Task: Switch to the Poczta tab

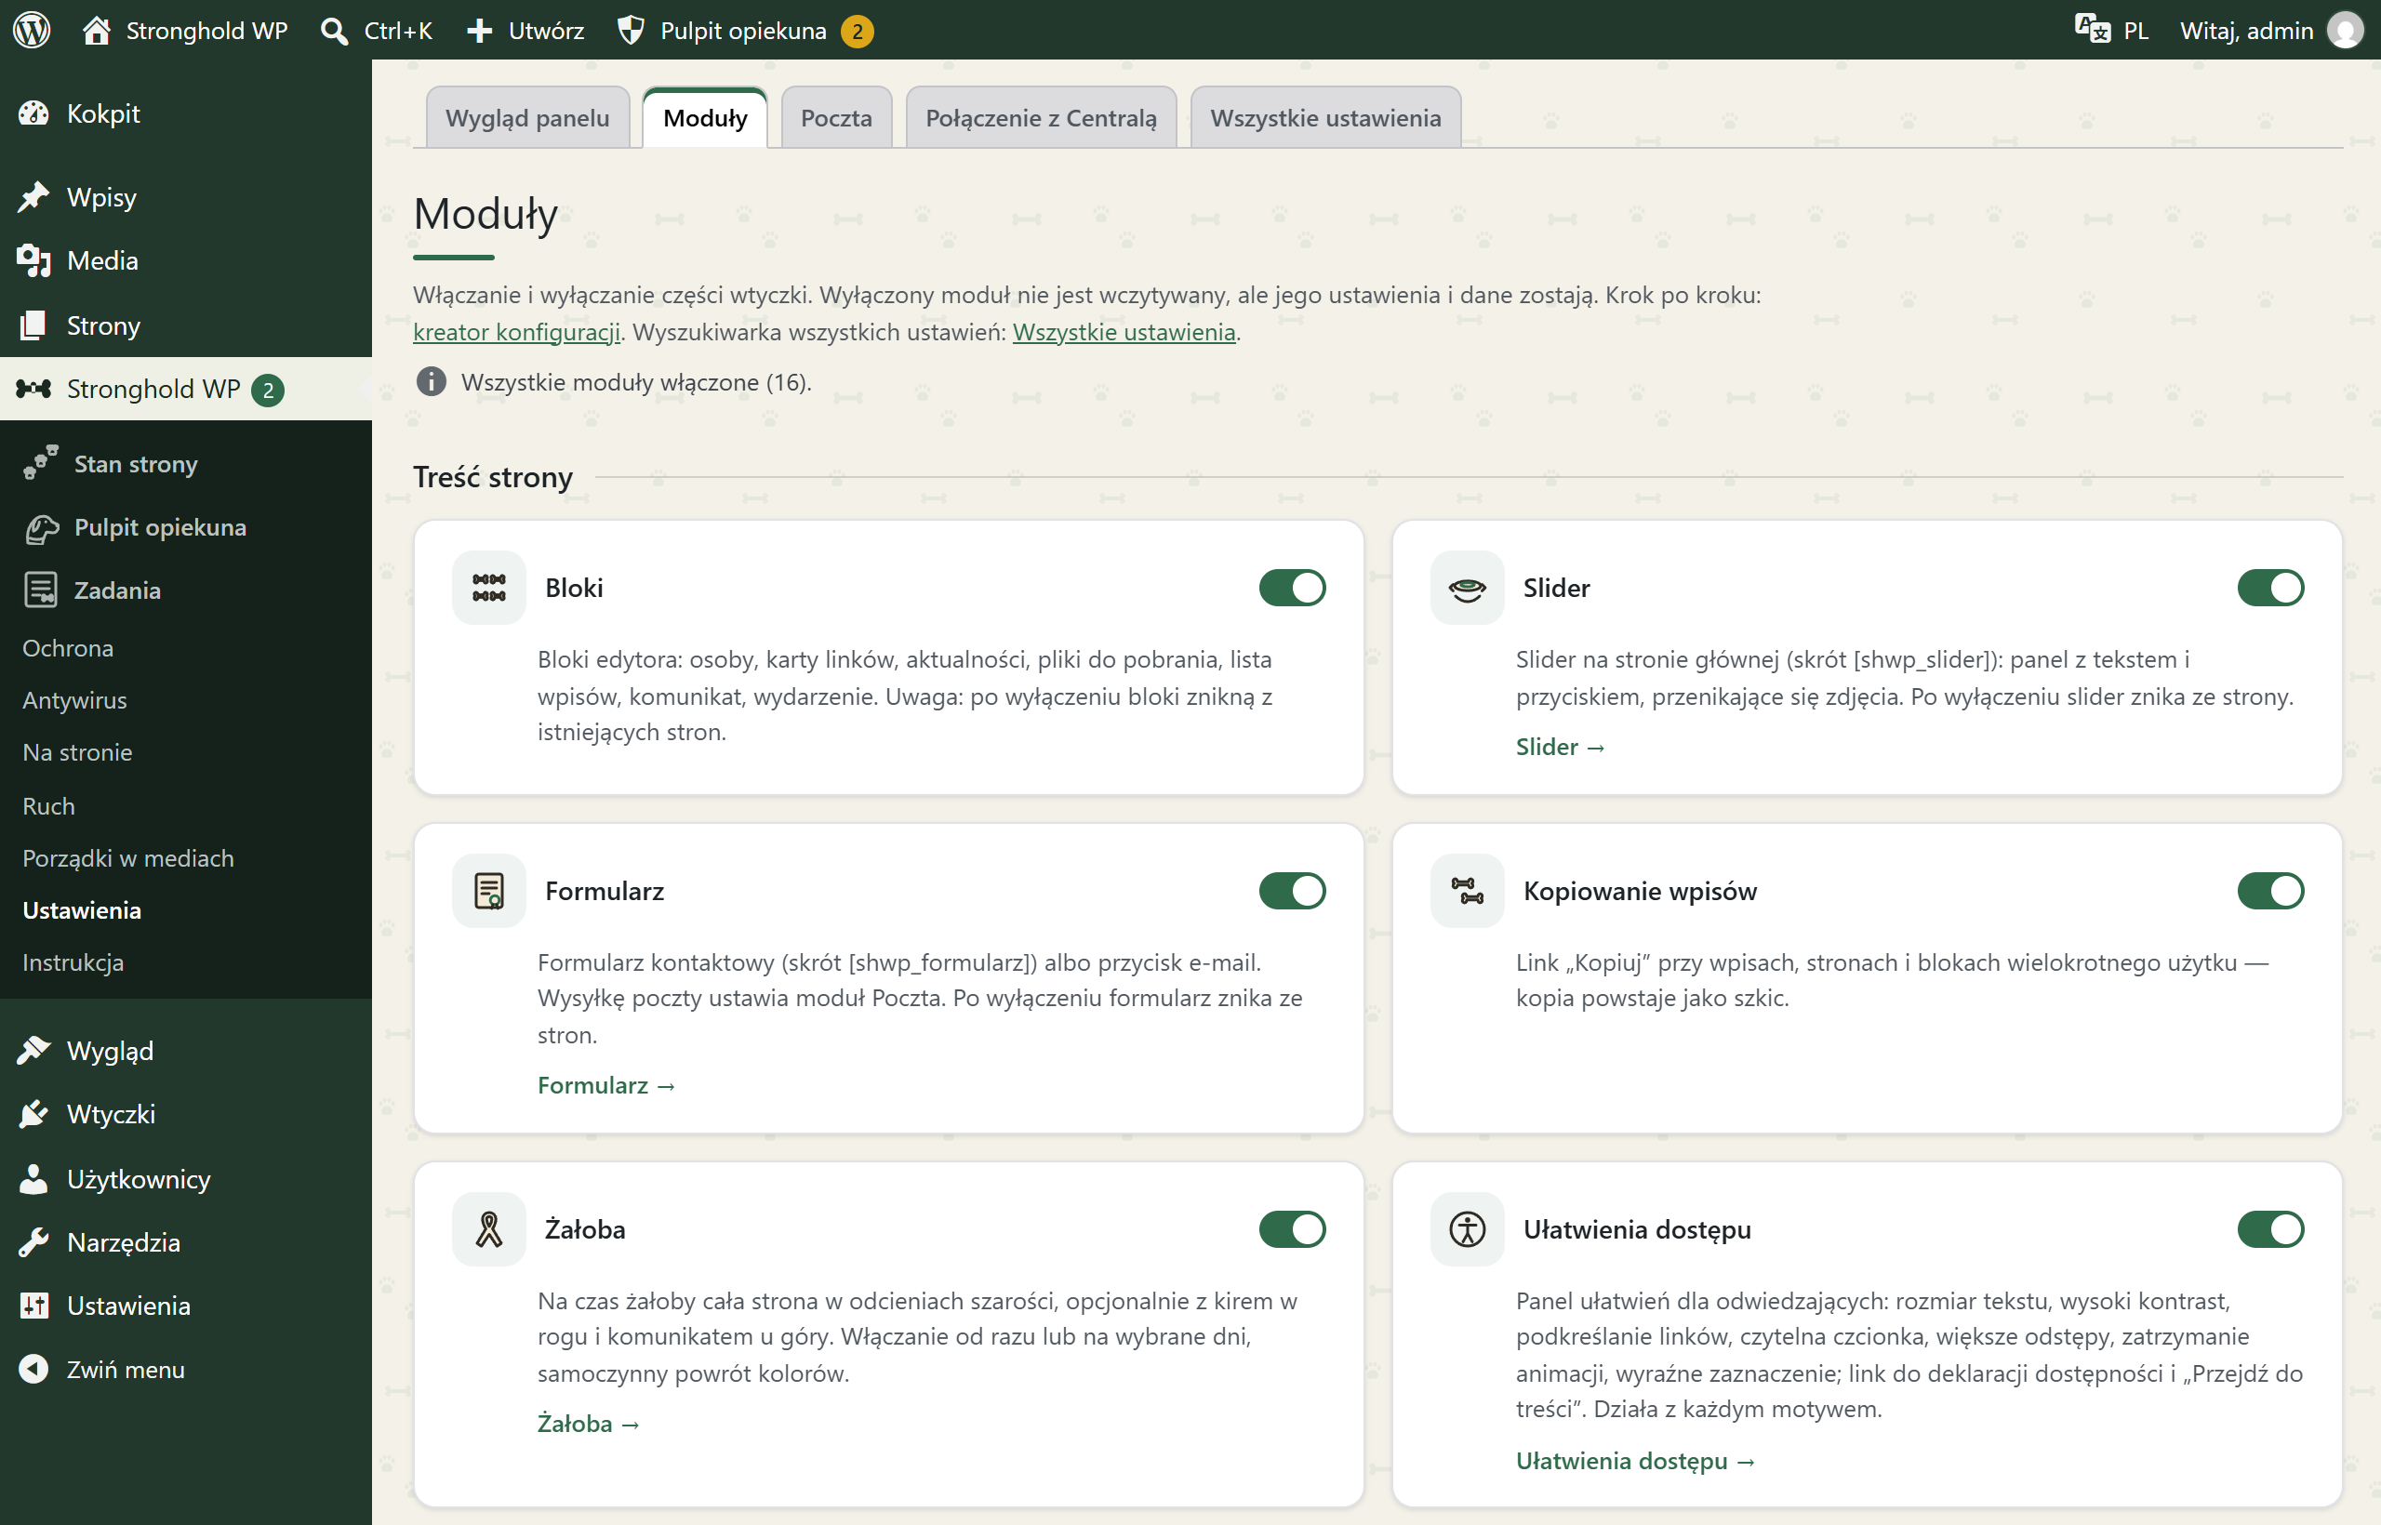Action: [836, 118]
